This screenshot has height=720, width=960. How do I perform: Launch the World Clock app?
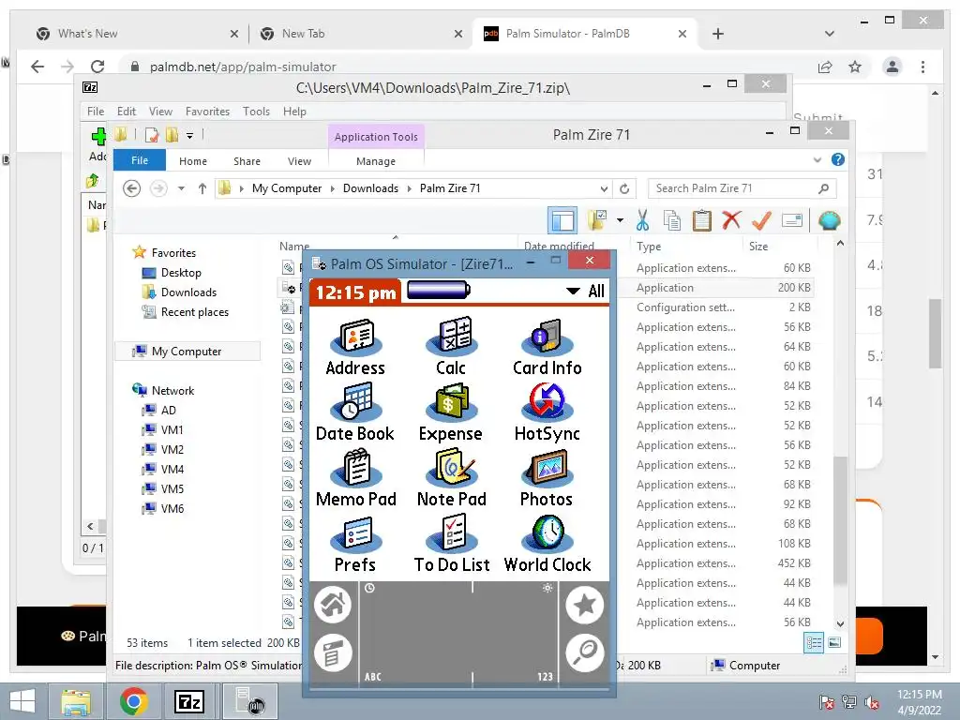pos(547,544)
